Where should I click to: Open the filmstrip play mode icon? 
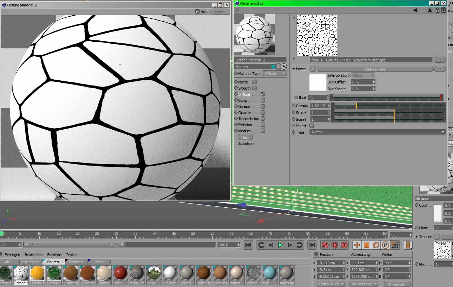pos(408,245)
